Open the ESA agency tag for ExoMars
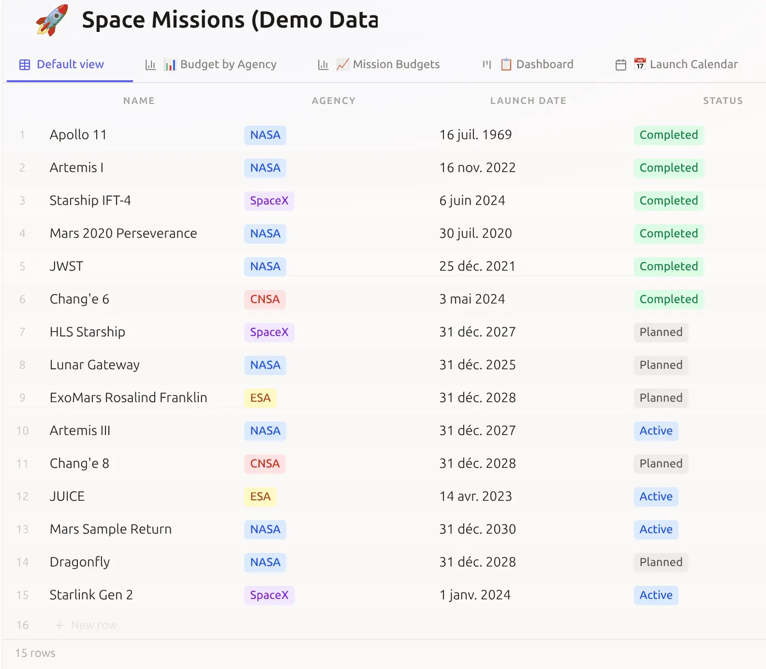766x669 pixels. pos(260,398)
